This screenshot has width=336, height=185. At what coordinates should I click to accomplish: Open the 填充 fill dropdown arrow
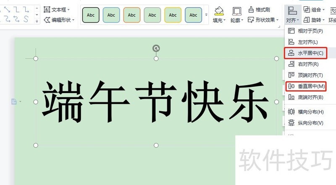coord(224,20)
